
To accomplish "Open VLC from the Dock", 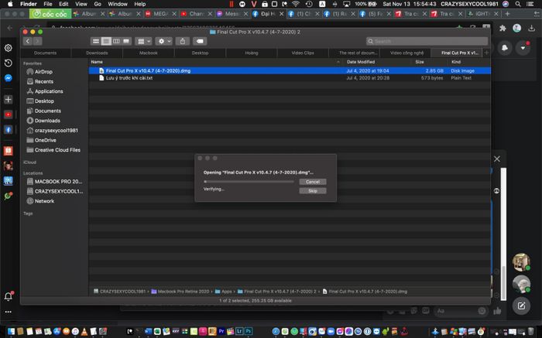I will click(x=84, y=332).
